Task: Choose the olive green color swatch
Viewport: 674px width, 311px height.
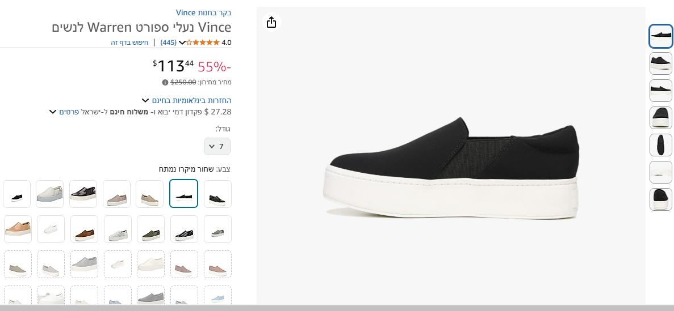Action: tap(150, 229)
